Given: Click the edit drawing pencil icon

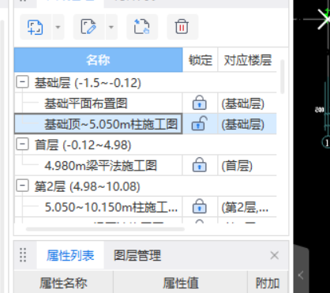Looking at the screenshot, I should (88, 27).
